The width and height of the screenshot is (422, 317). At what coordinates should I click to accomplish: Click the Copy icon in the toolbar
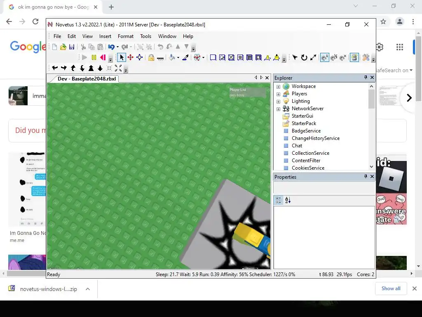tap(91, 47)
